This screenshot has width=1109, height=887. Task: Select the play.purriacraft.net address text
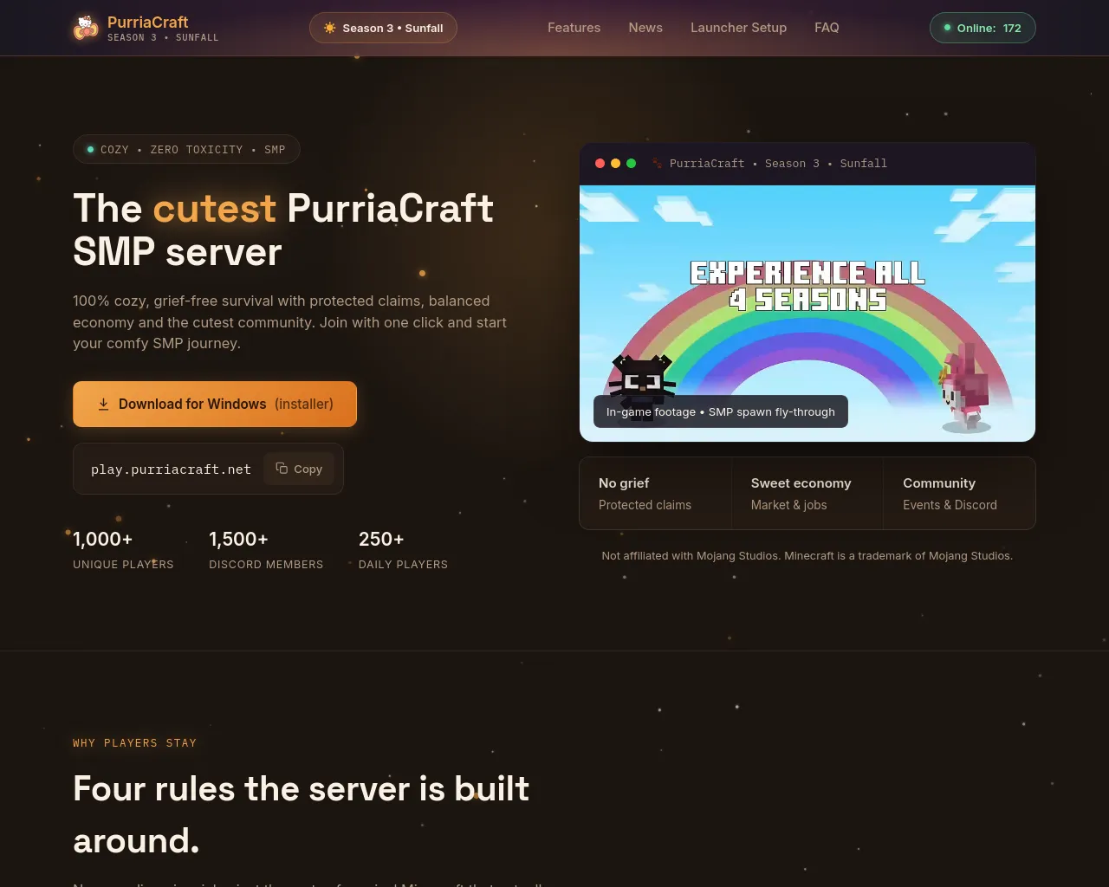click(171, 469)
